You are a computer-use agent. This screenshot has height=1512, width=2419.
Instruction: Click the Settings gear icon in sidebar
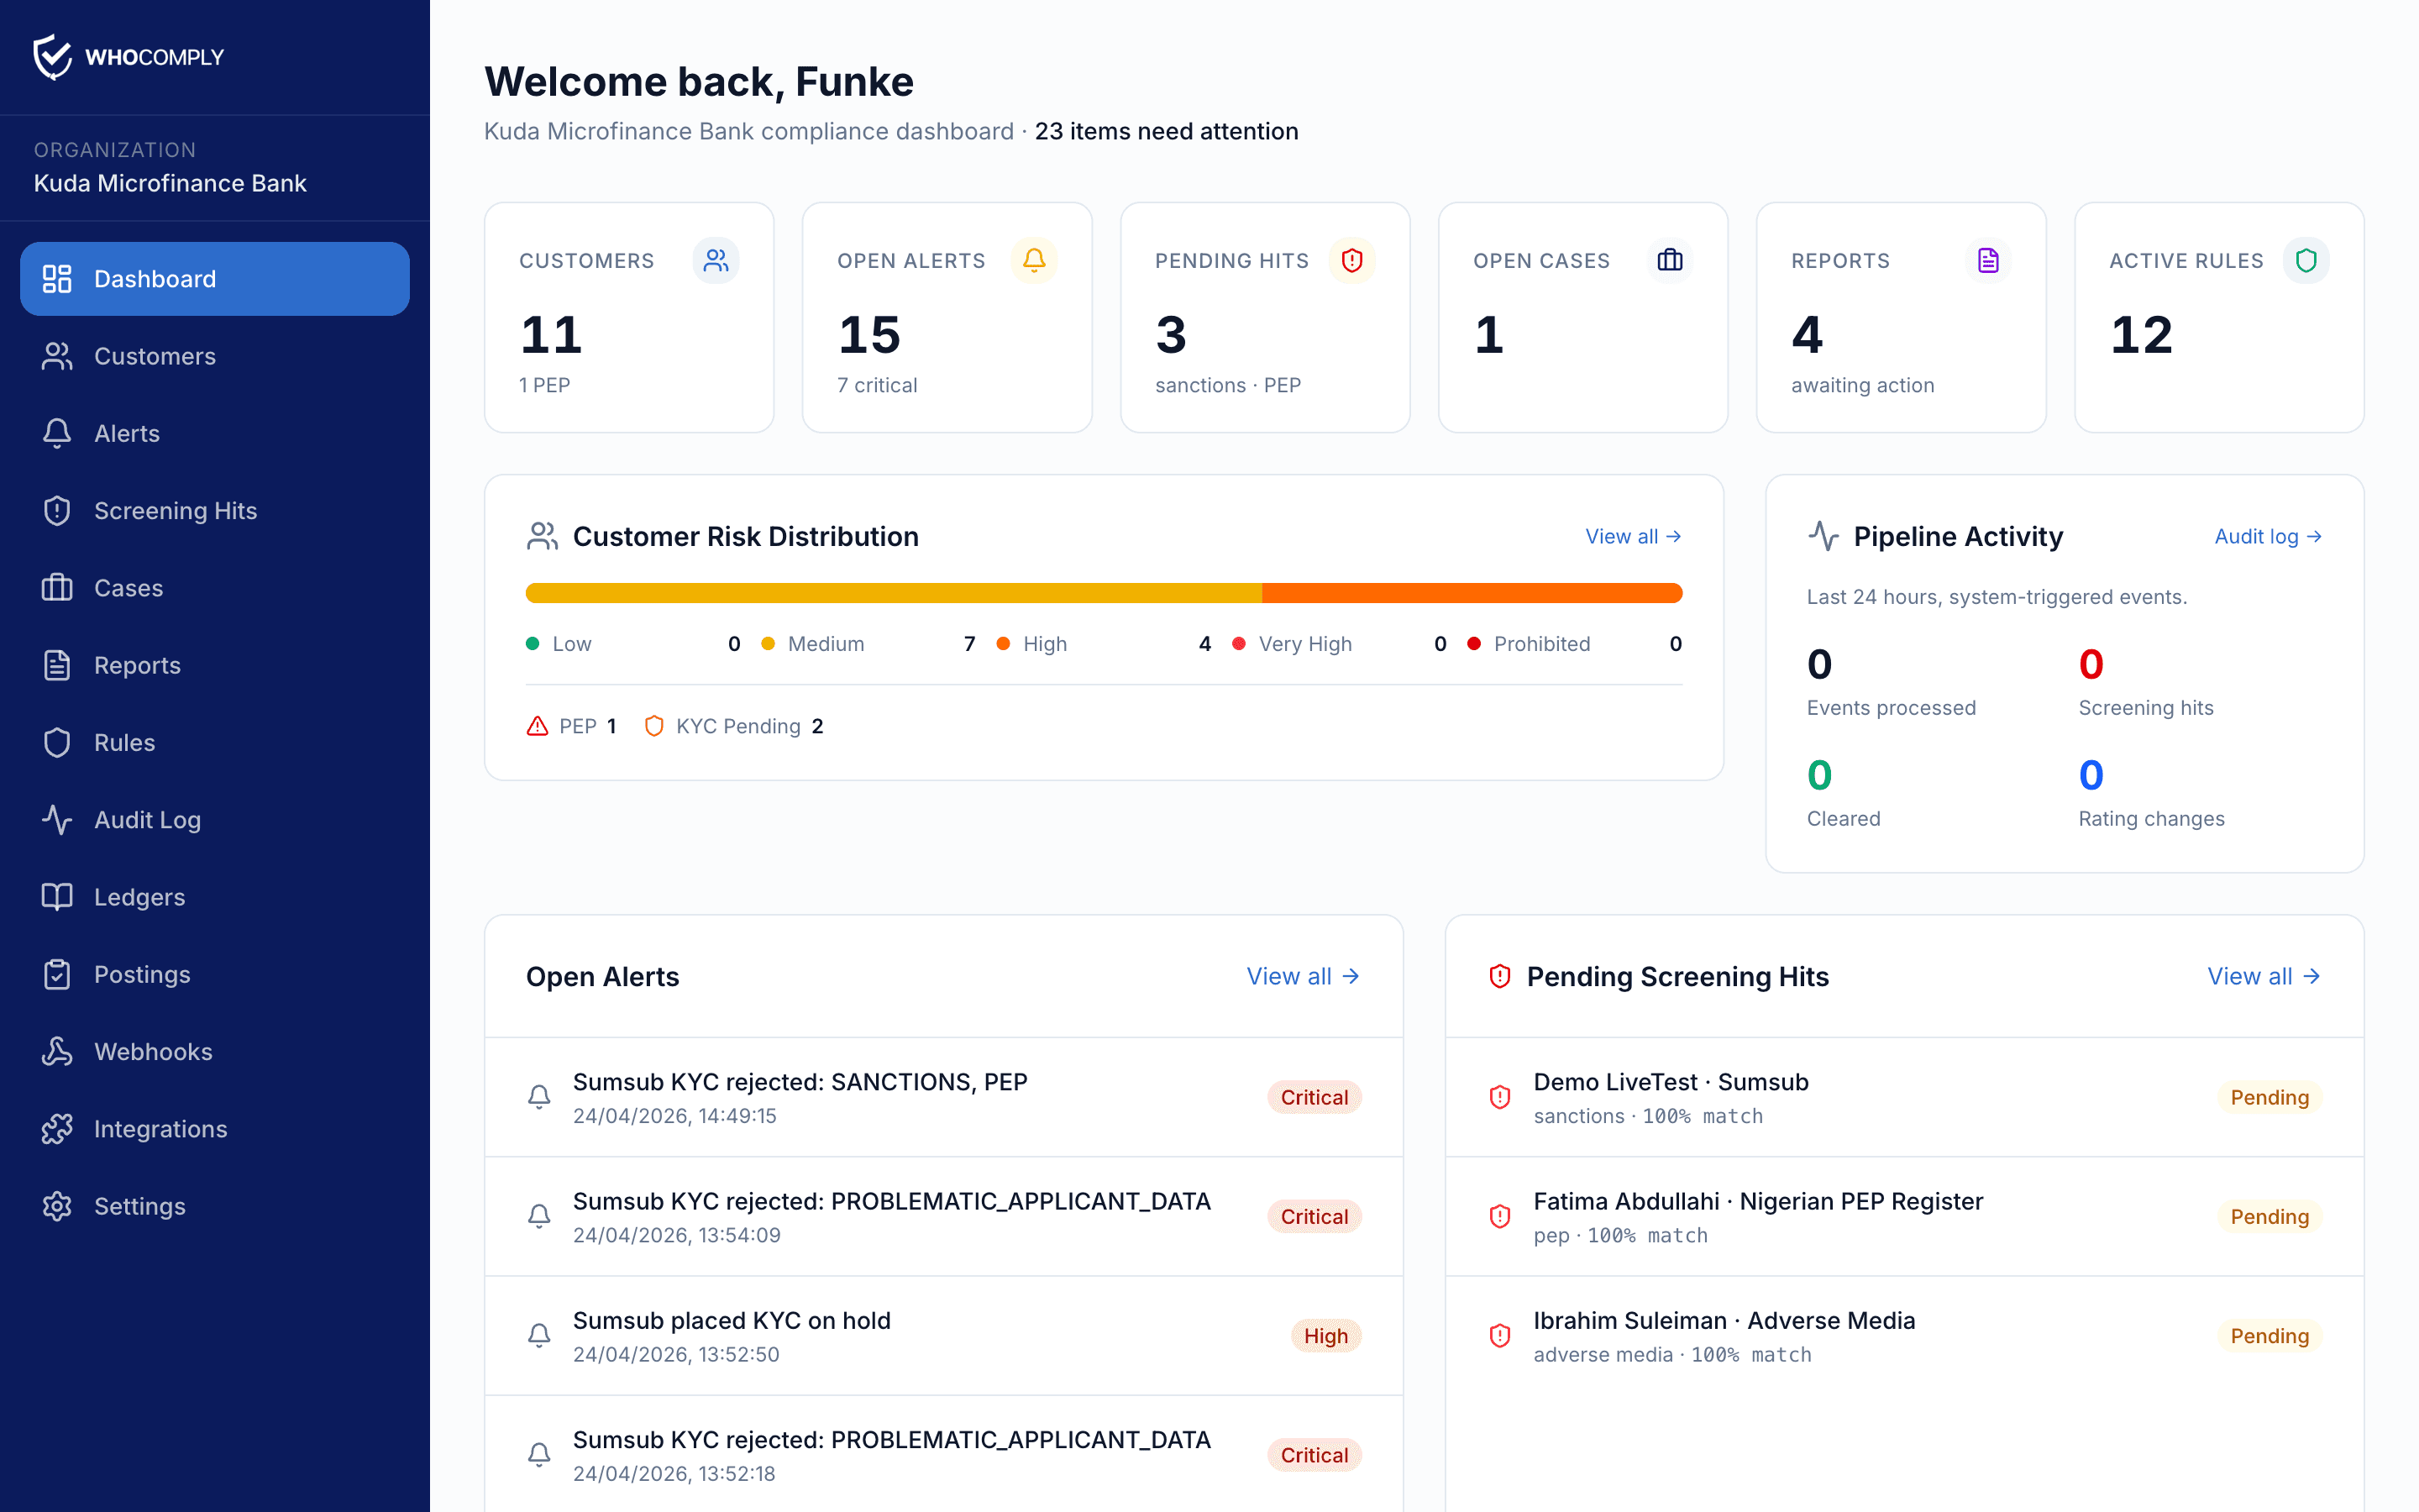(57, 1206)
